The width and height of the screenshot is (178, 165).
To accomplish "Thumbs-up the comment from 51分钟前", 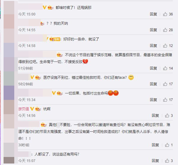I will pos(165,68).
